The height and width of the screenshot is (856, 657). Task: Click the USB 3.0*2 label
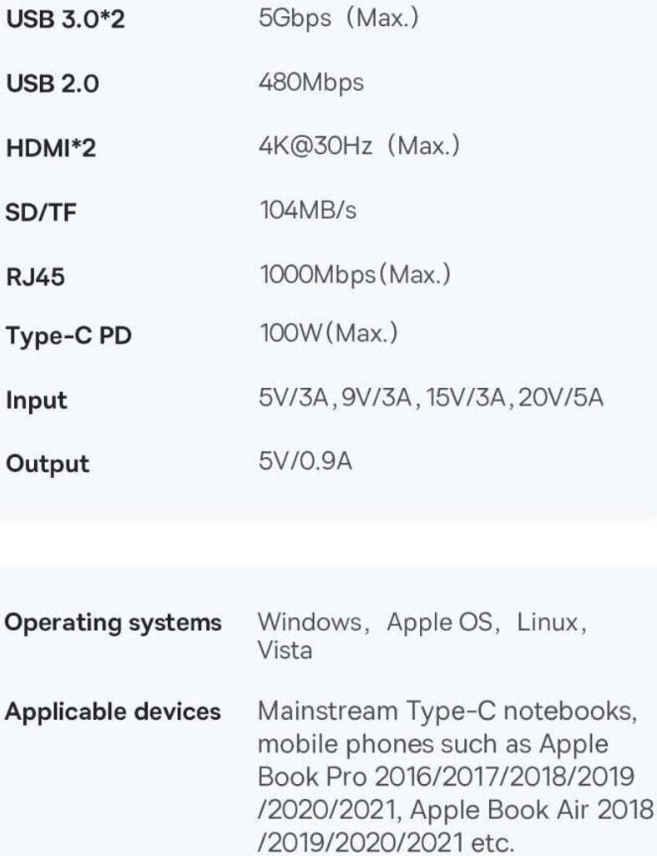coord(65,20)
